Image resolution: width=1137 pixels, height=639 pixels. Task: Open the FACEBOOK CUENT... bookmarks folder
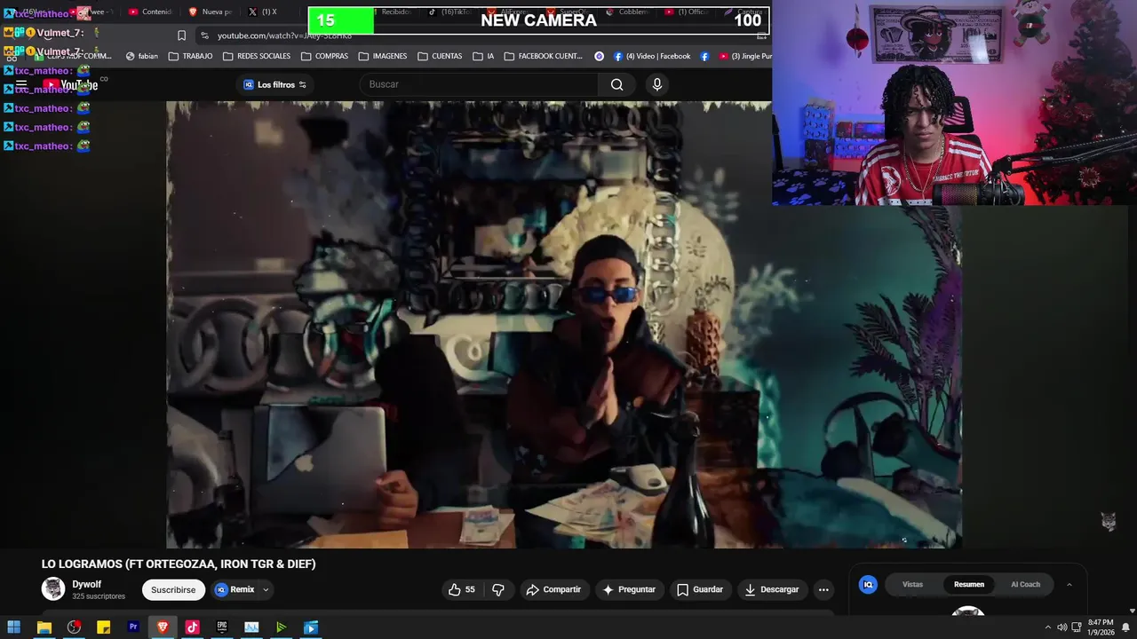544,56
